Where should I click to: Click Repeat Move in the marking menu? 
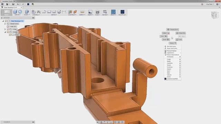tap(173, 30)
